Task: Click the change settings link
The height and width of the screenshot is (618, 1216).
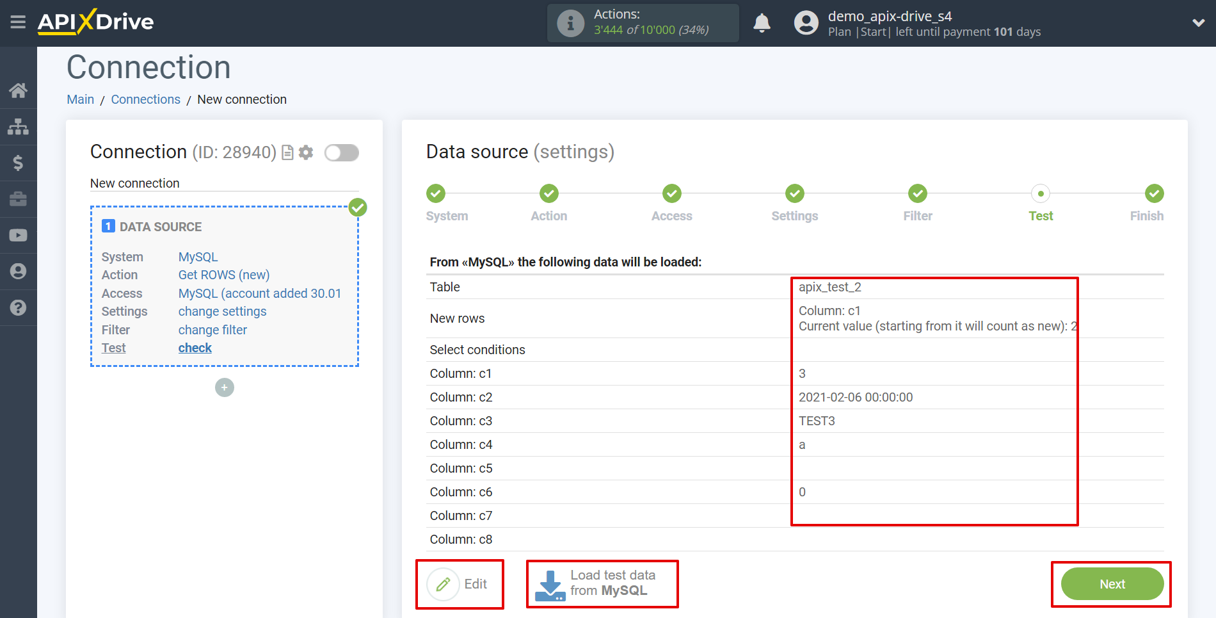Action: tap(222, 311)
